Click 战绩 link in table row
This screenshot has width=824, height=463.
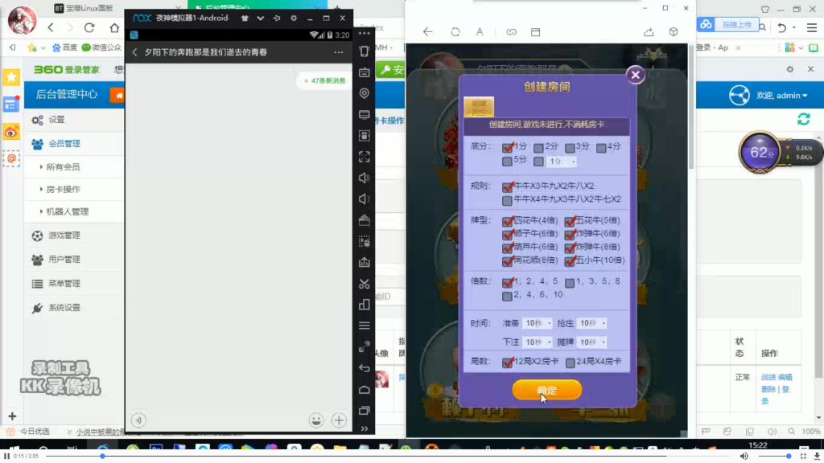tap(768, 377)
